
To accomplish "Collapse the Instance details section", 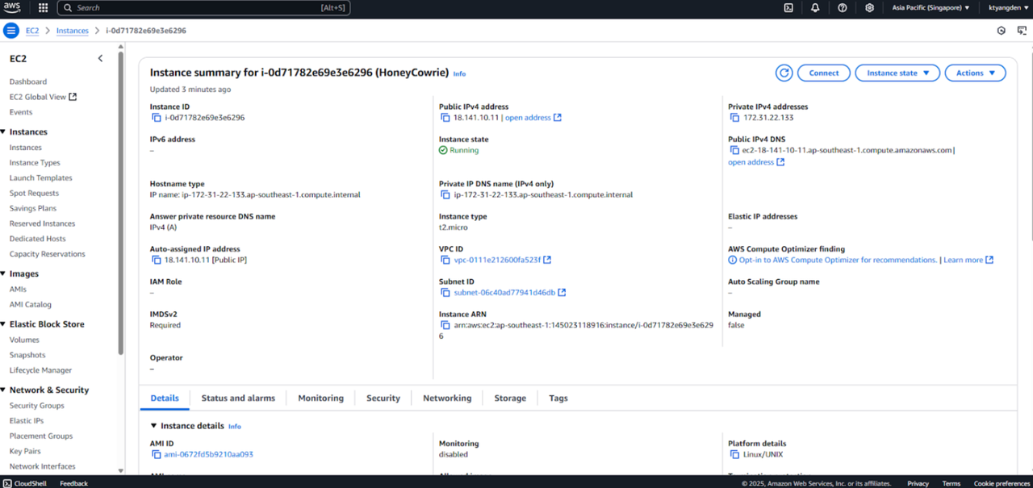I will (x=154, y=426).
